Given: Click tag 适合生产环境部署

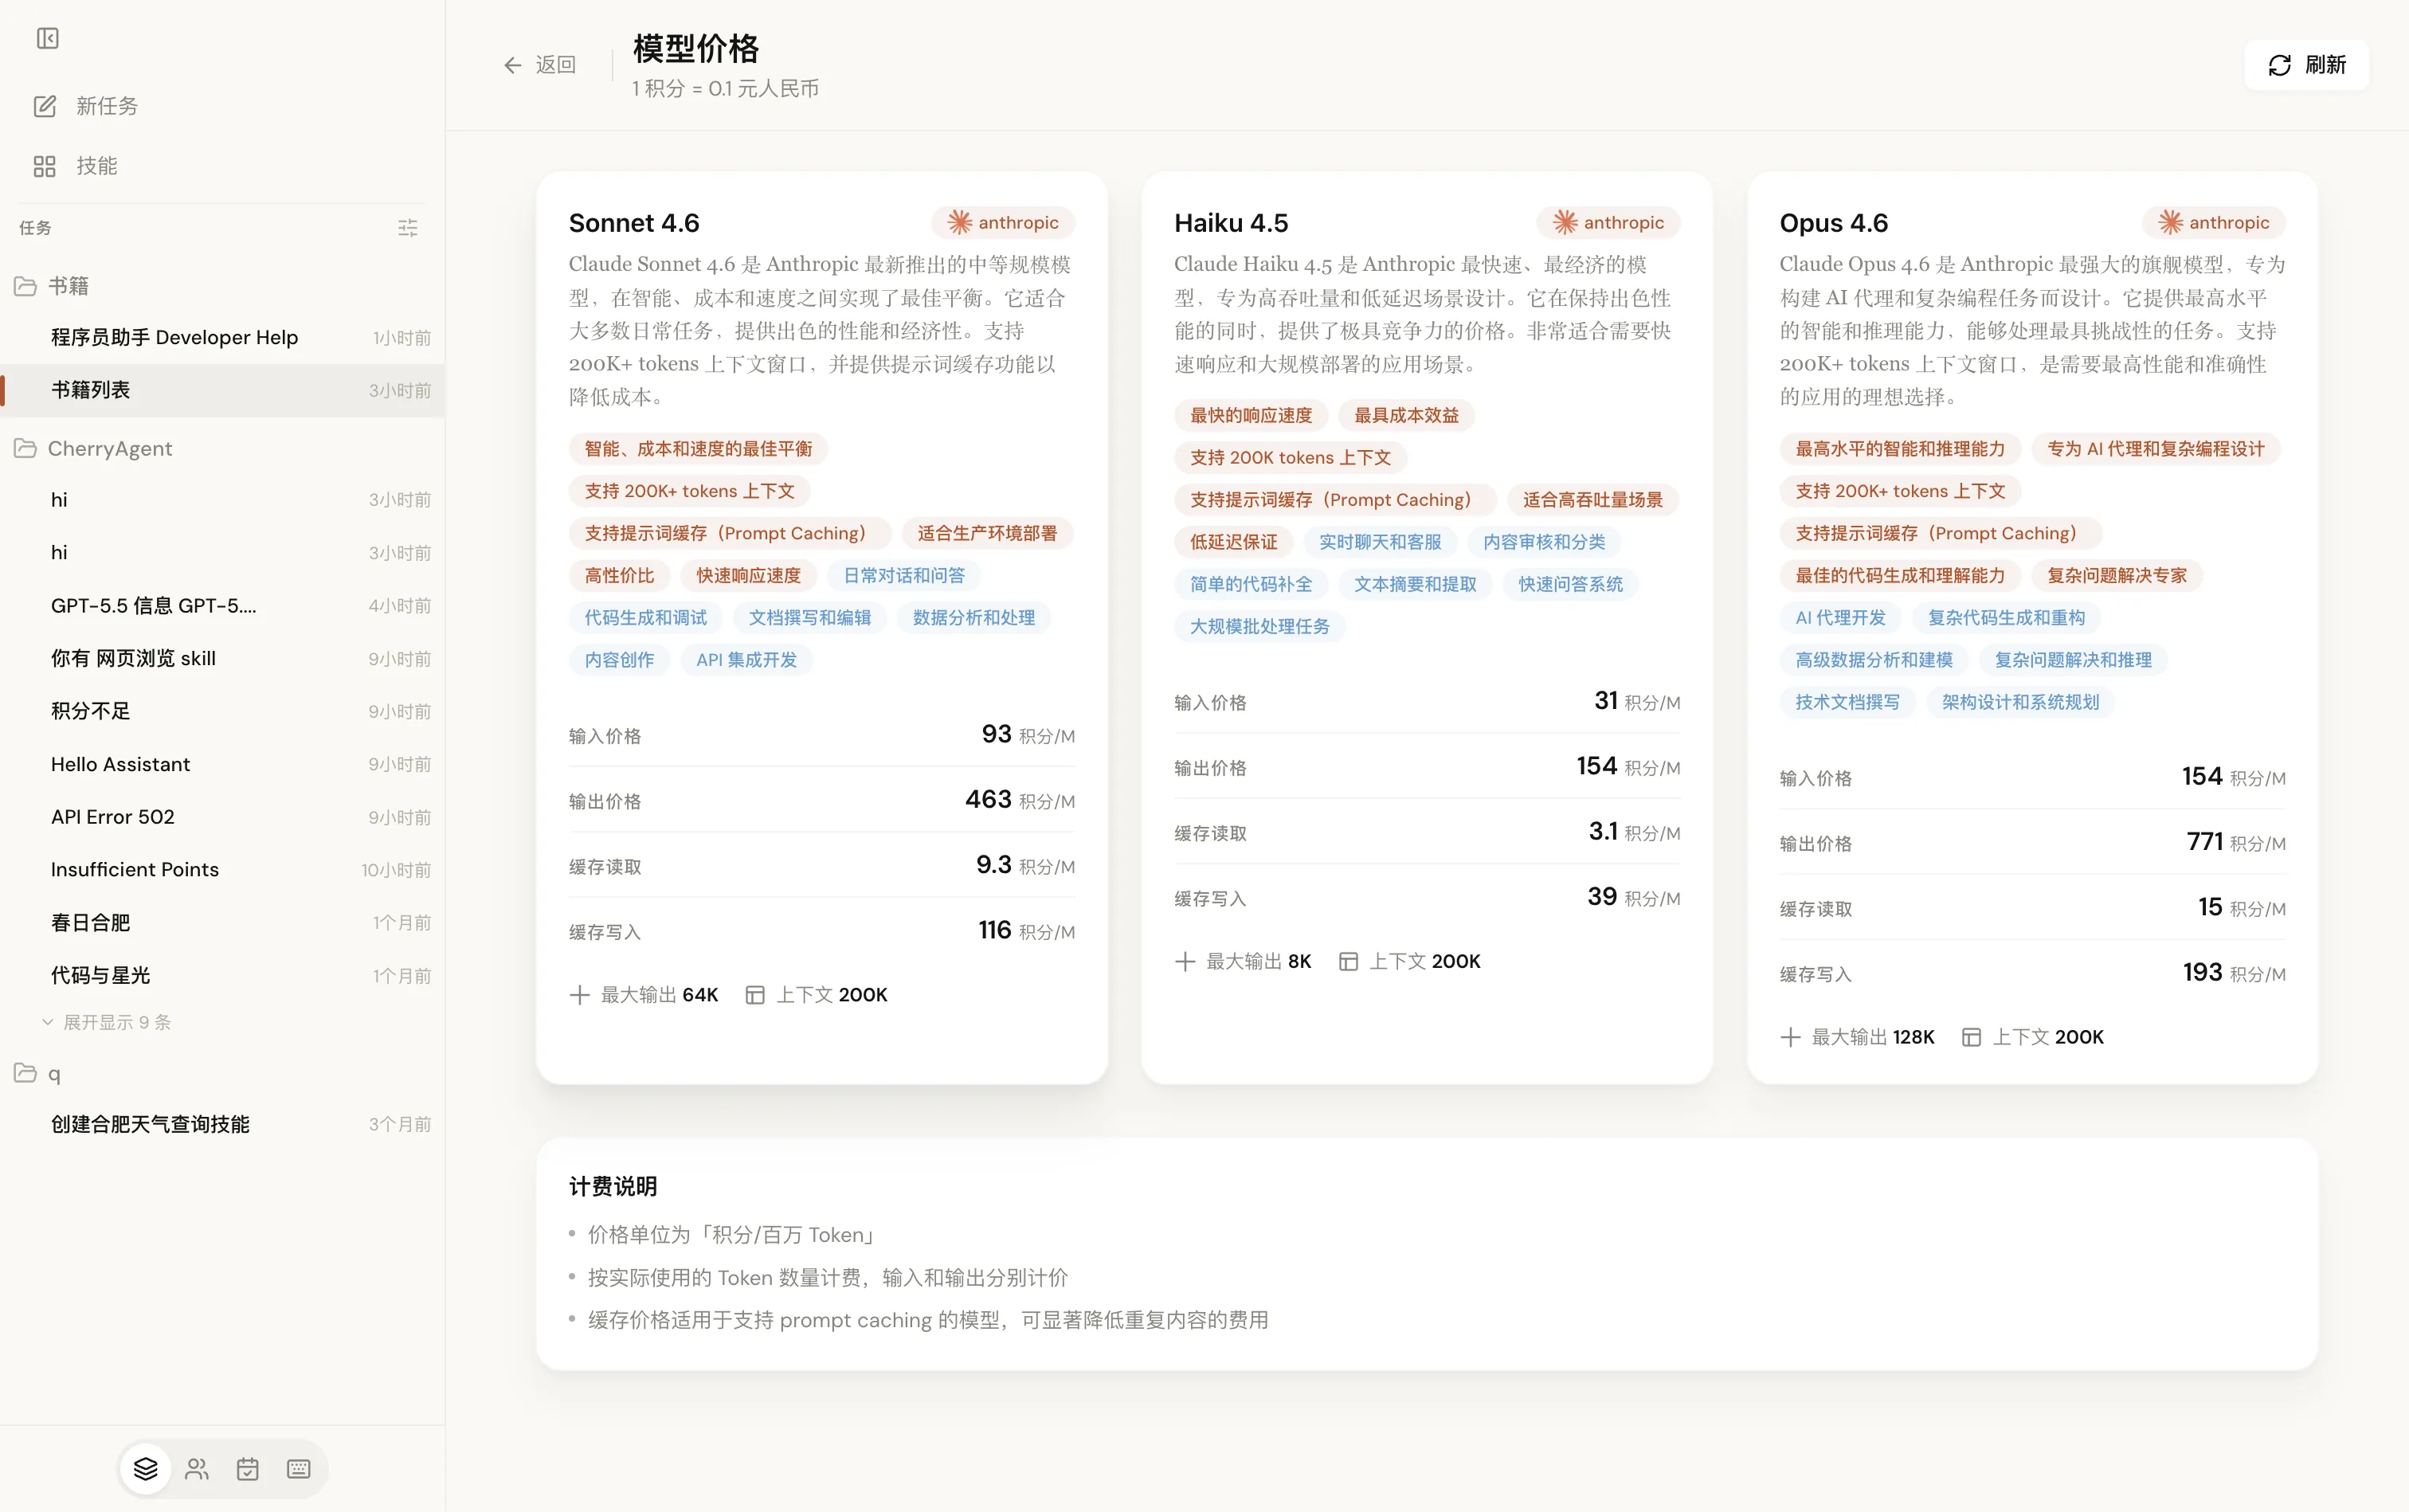Looking at the screenshot, I should 987,533.
